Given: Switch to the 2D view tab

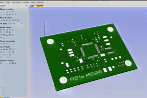Looking at the screenshot, I should pyautogui.click(x=32, y=6).
